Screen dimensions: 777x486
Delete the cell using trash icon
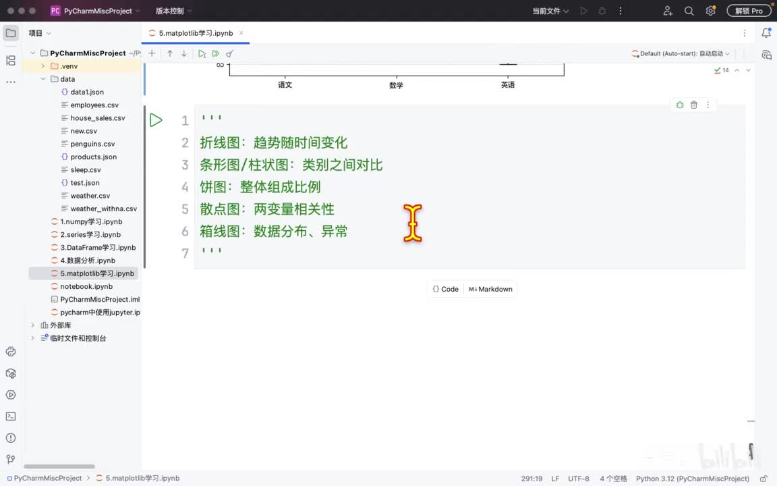click(x=694, y=105)
